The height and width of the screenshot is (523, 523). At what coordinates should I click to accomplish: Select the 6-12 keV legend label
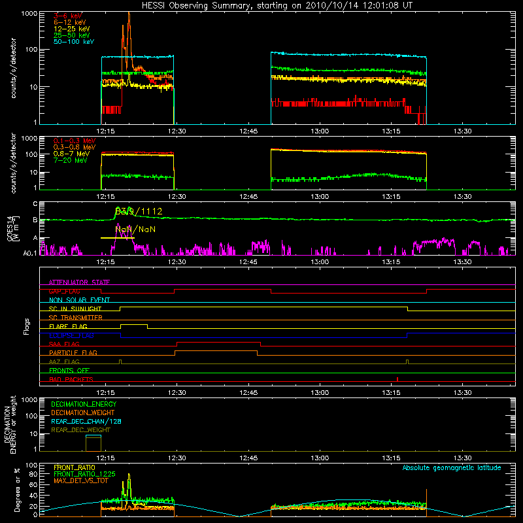(70, 22)
